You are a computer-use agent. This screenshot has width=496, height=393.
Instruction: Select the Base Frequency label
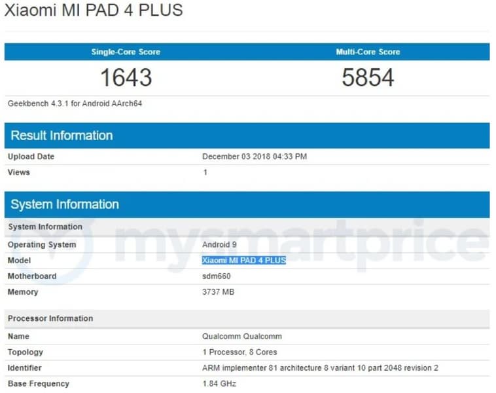(38, 384)
